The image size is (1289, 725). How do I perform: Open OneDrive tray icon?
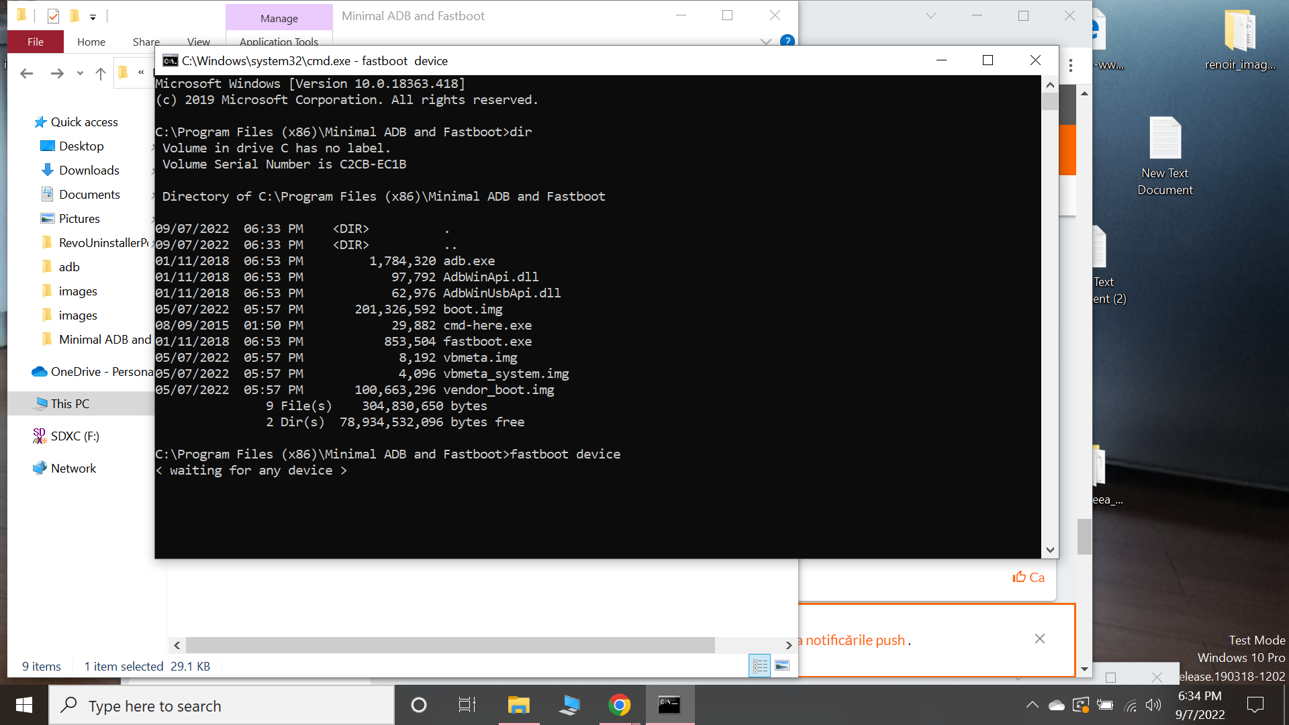pyautogui.click(x=1057, y=705)
